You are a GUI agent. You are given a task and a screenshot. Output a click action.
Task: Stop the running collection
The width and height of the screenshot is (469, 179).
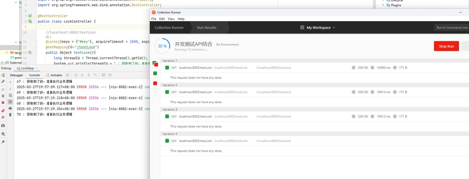pos(446,46)
